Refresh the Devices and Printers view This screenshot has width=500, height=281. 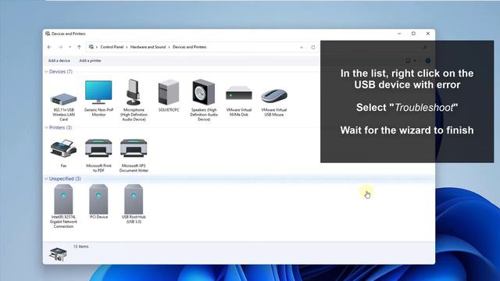(x=313, y=47)
